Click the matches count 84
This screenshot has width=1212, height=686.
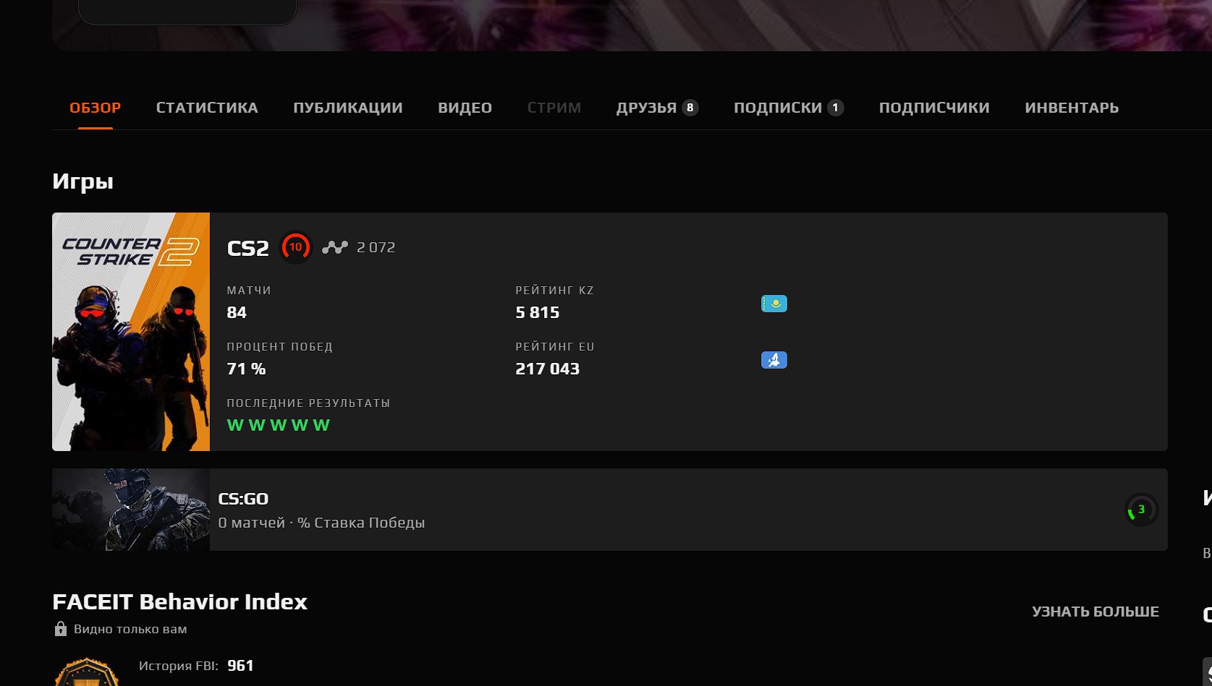237,312
